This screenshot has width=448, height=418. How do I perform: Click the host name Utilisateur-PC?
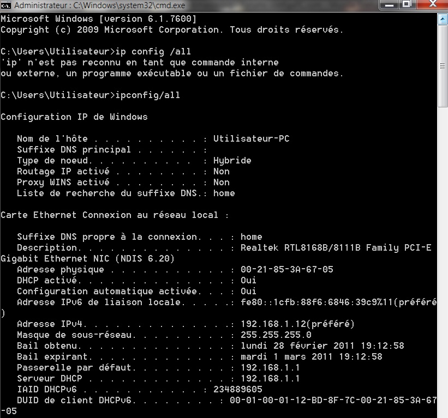pyautogui.click(x=251, y=139)
